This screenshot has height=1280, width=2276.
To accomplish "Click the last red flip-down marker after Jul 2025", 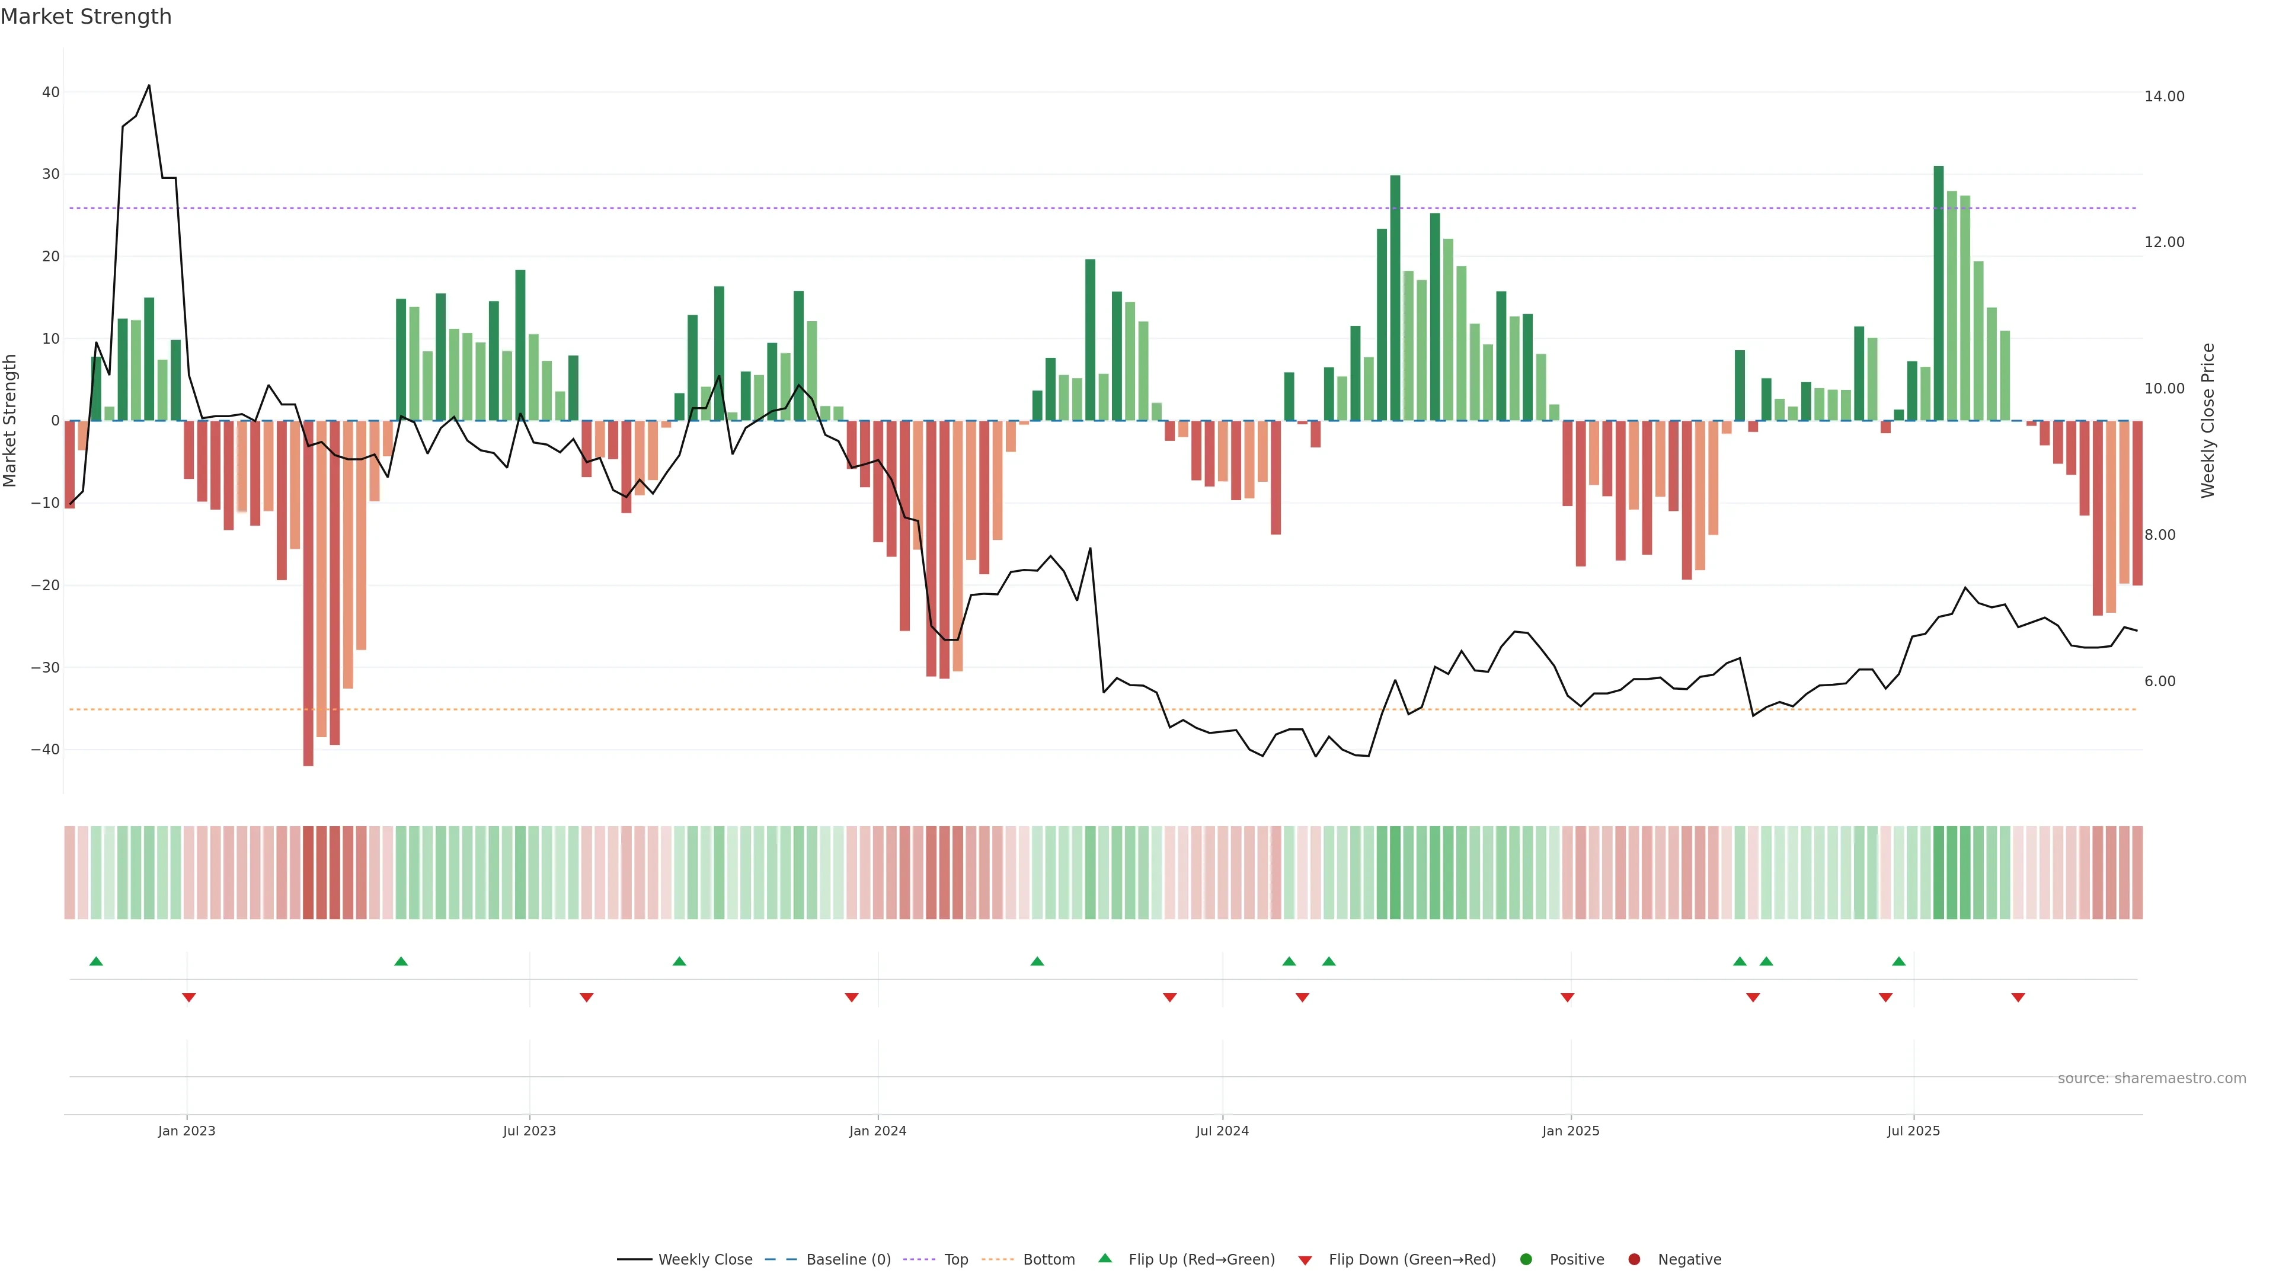I will point(2018,997).
